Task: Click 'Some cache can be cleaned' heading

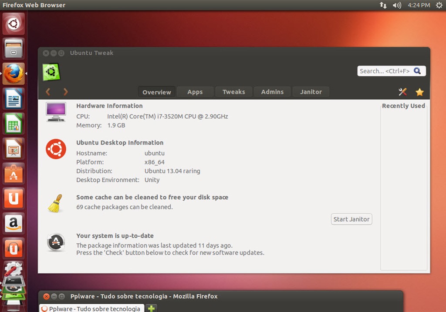Action: tap(152, 197)
